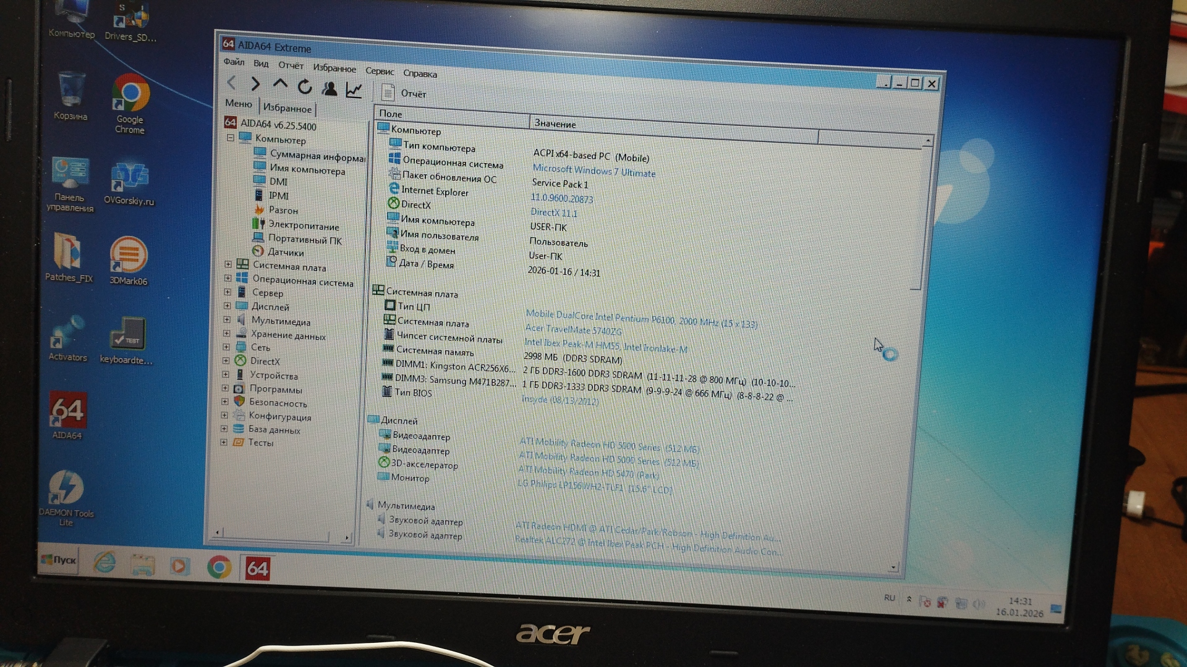Expand the Тесты tree node
The width and height of the screenshot is (1187, 667).
click(x=224, y=442)
